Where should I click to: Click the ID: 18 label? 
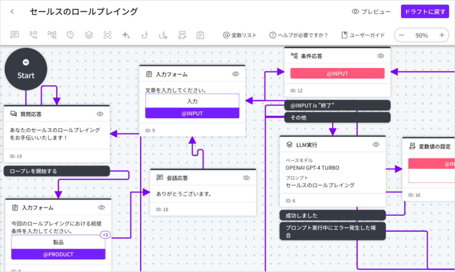pyautogui.click(x=162, y=209)
